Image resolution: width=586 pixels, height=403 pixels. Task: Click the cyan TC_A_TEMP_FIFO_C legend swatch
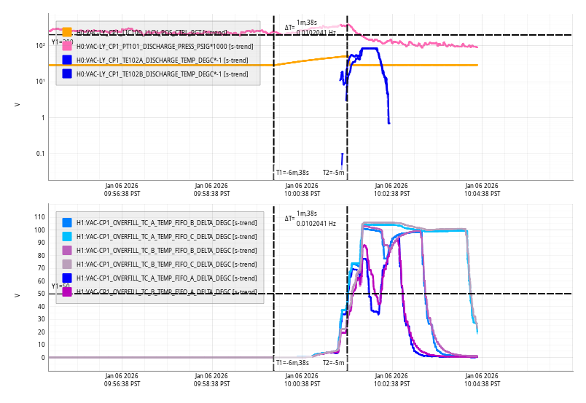pos(67,236)
